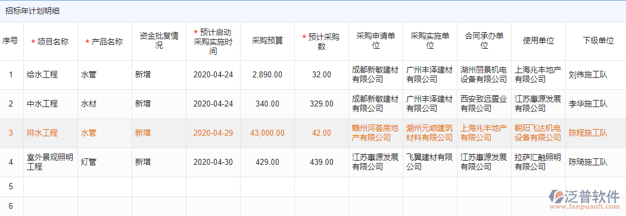Click empty 产品名称 field in row 6
The width and height of the screenshot is (626, 216).
click(105, 206)
